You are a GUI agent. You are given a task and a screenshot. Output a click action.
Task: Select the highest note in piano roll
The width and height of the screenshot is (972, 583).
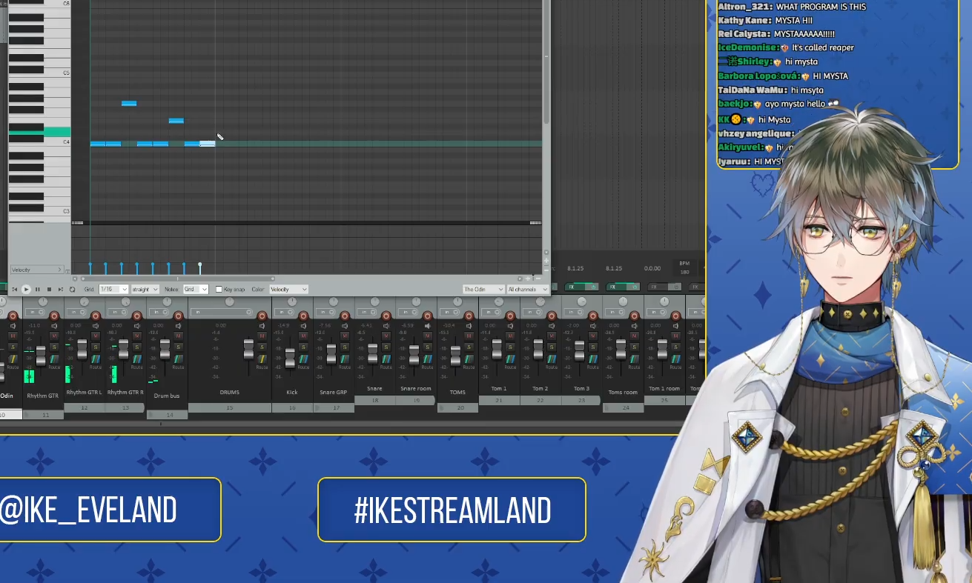tap(128, 103)
